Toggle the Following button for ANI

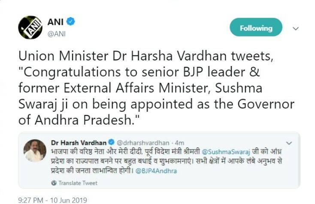tap(256, 28)
